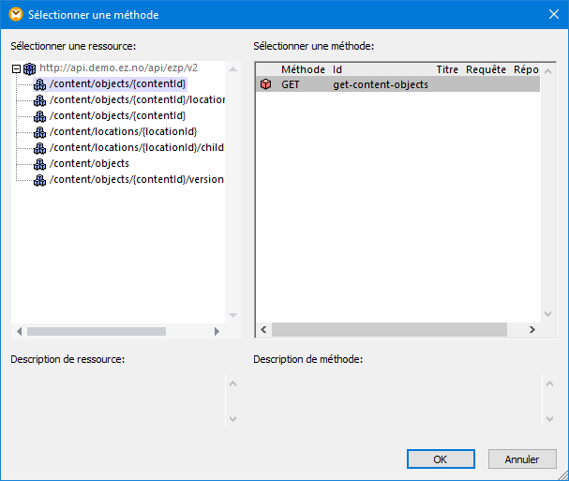Click the Méthode column header
This screenshot has width=569, height=481.
click(303, 69)
